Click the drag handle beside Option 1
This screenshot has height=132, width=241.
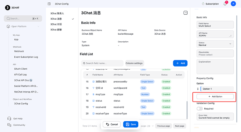tap(198, 89)
